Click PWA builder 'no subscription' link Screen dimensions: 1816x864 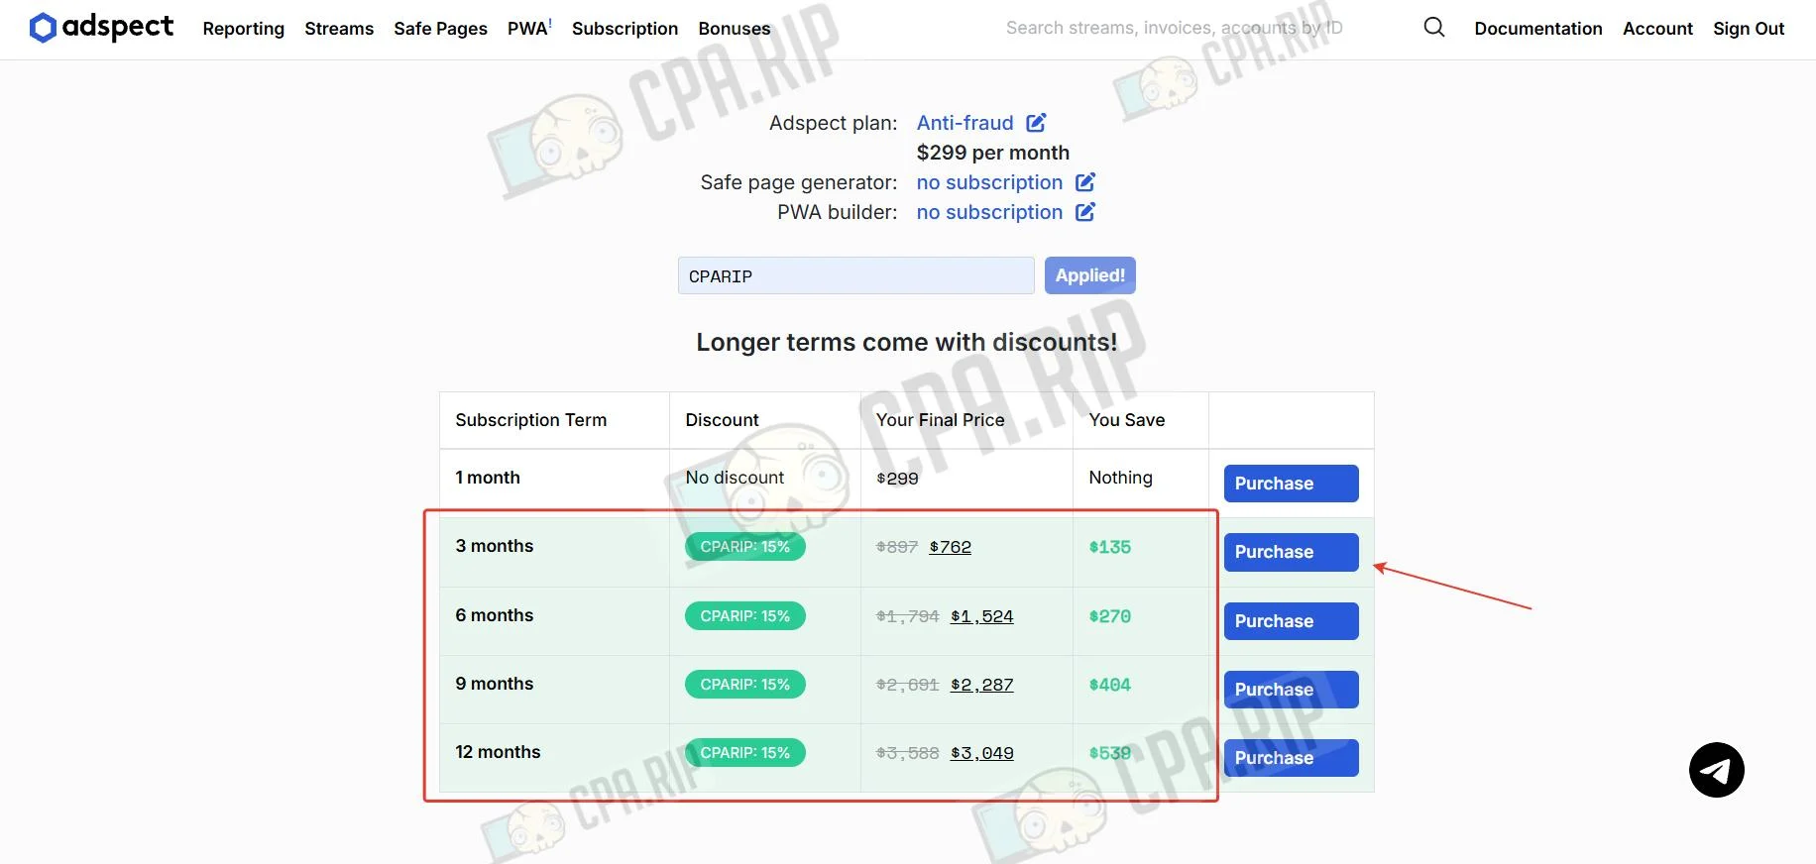pos(989,212)
